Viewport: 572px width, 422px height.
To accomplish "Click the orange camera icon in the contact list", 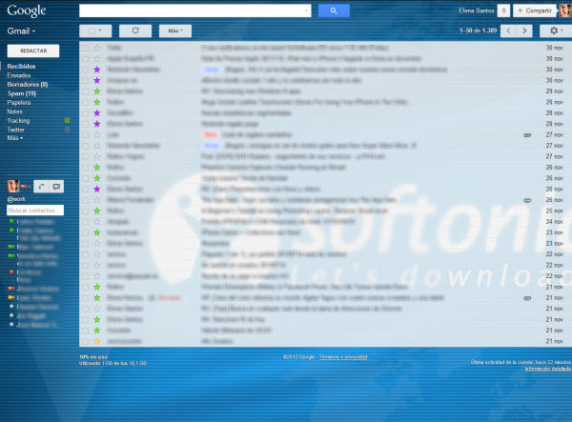I will 10,297.
